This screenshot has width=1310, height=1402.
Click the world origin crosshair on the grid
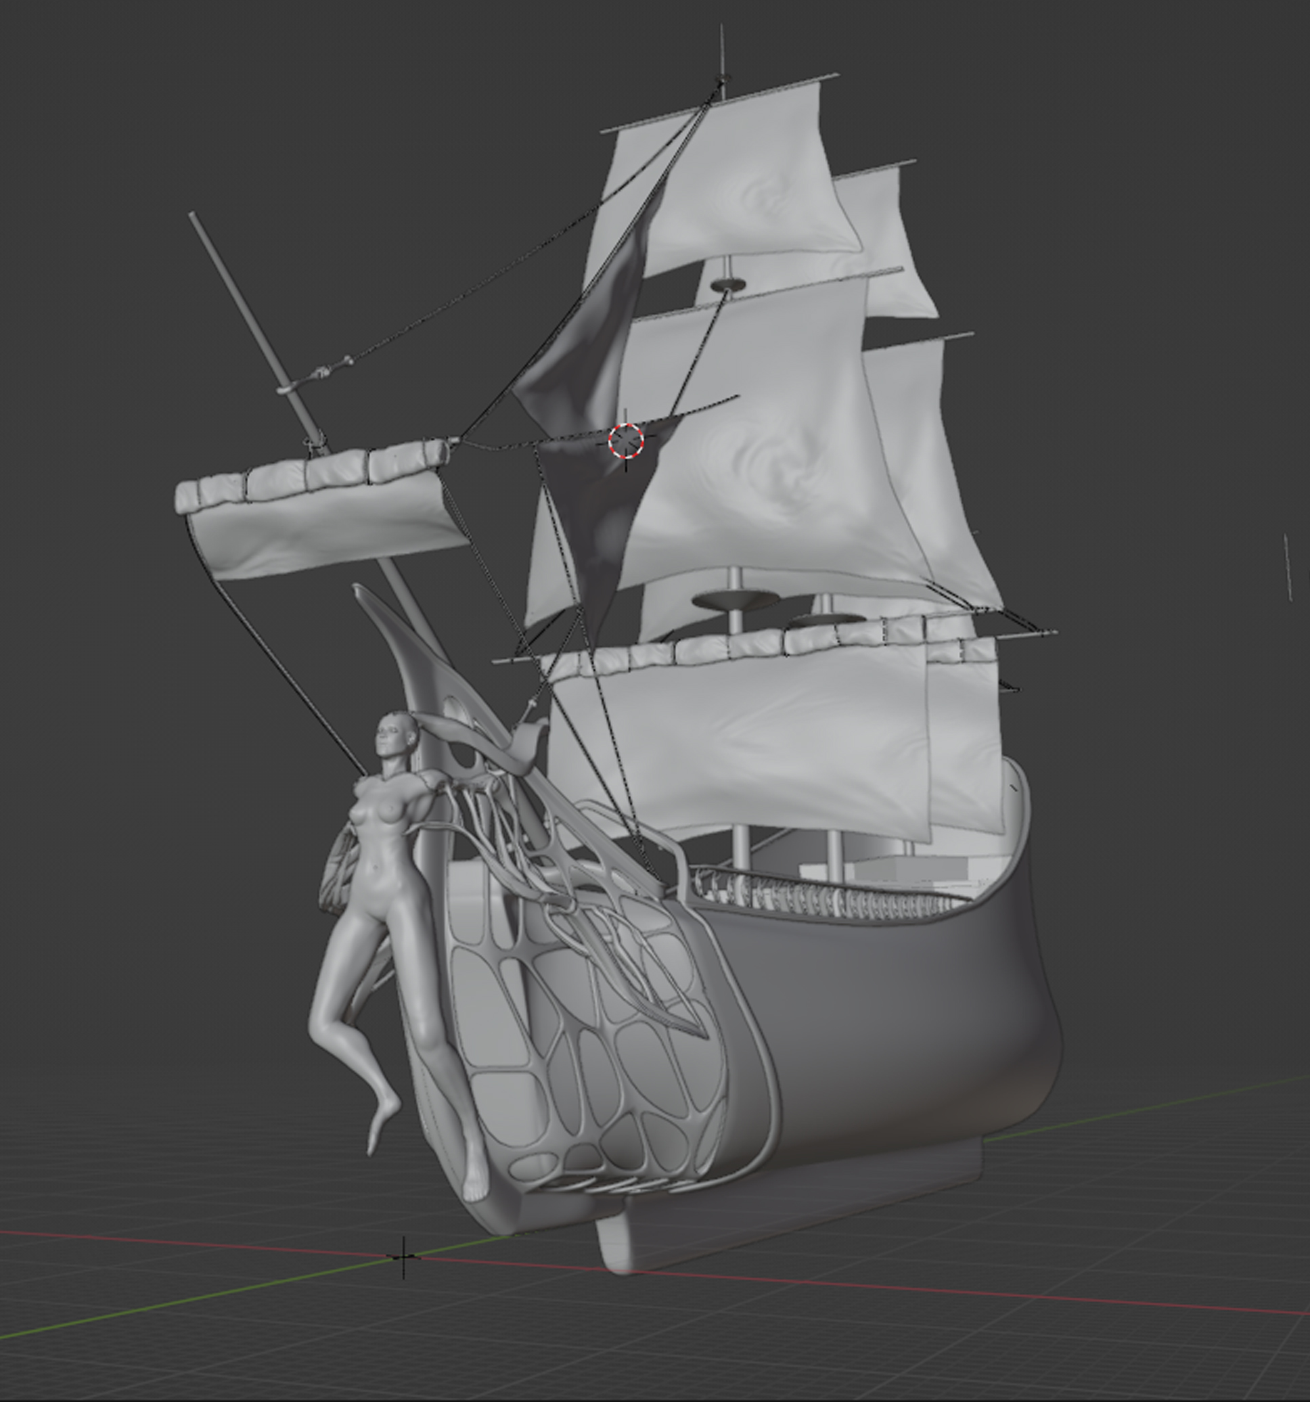(403, 1257)
